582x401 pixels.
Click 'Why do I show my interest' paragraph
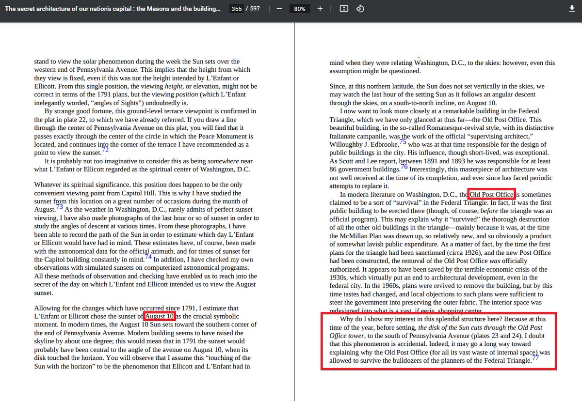(439, 340)
